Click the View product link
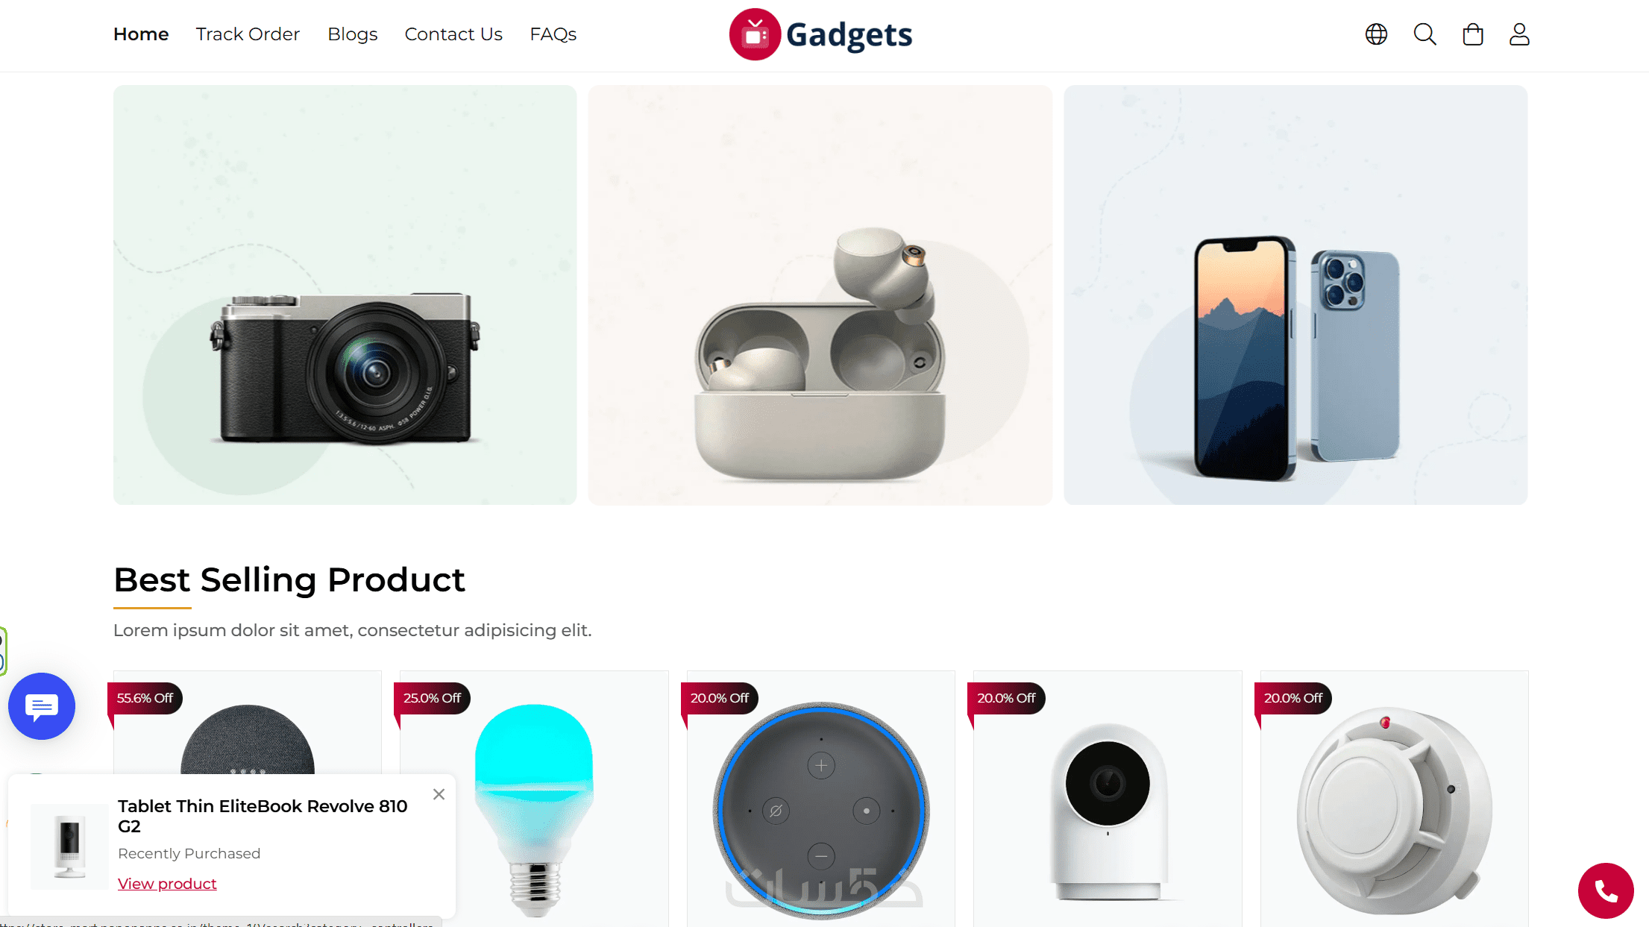Image resolution: width=1649 pixels, height=927 pixels. [167, 884]
